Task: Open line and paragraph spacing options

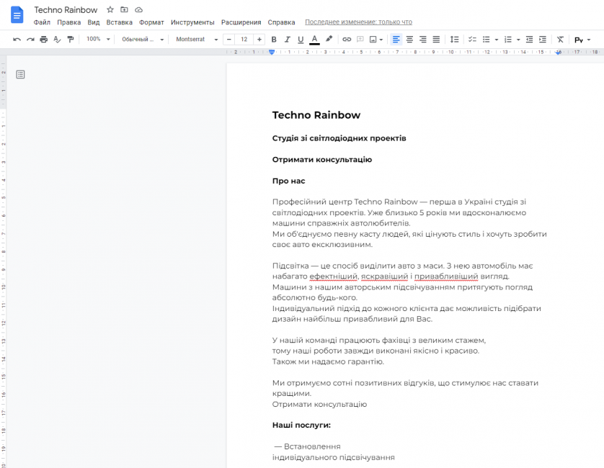Action: 455,40
